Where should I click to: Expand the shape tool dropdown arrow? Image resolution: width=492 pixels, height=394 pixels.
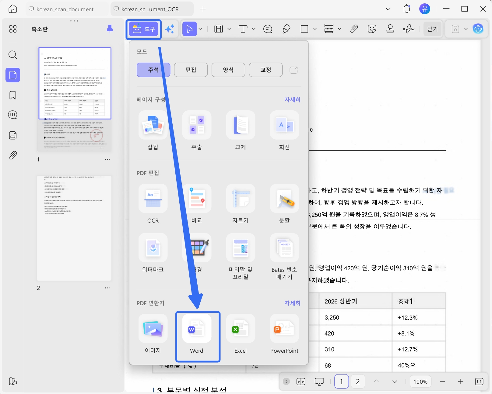(x=315, y=29)
